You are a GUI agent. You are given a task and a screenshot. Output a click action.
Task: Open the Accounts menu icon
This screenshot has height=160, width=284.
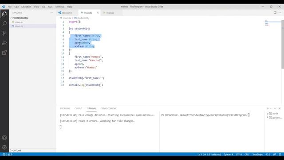pos(4,137)
